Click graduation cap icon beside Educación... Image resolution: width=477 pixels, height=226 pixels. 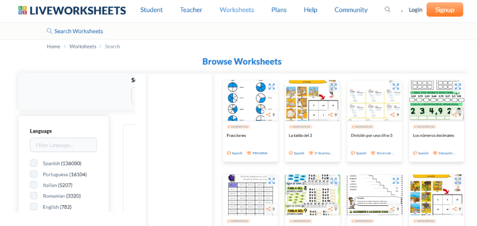(435, 153)
